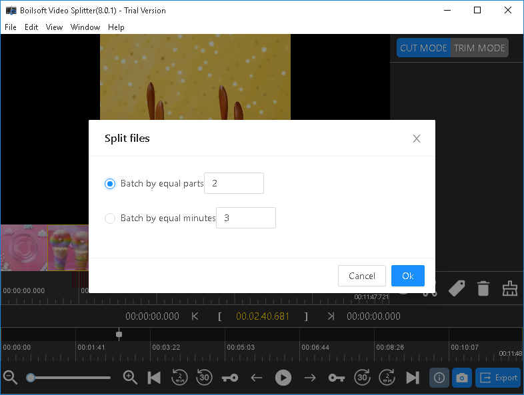Click the info icon button
The height and width of the screenshot is (395, 524).
439,378
